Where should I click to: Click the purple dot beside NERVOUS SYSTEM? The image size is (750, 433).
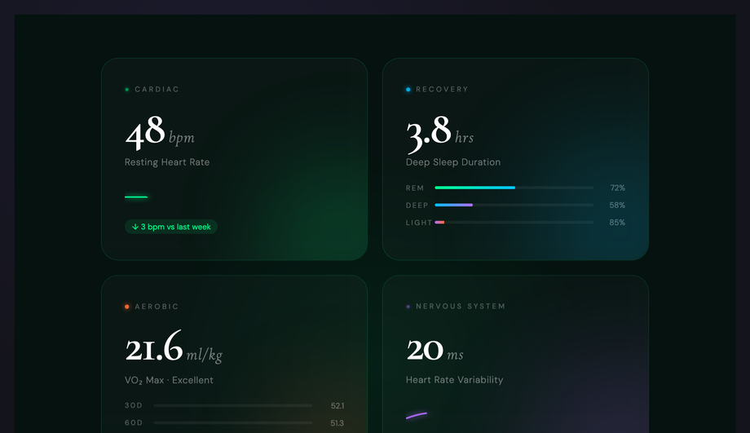click(x=408, y=307)
